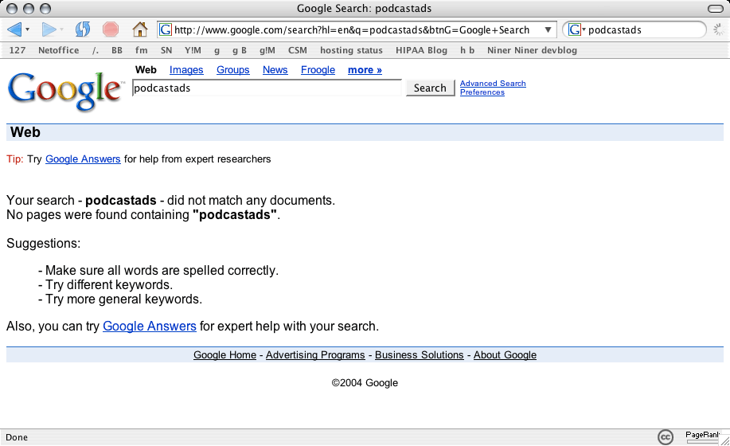
Task: Open Google Answers link in the Tip line
Action: tap(83, 159)
